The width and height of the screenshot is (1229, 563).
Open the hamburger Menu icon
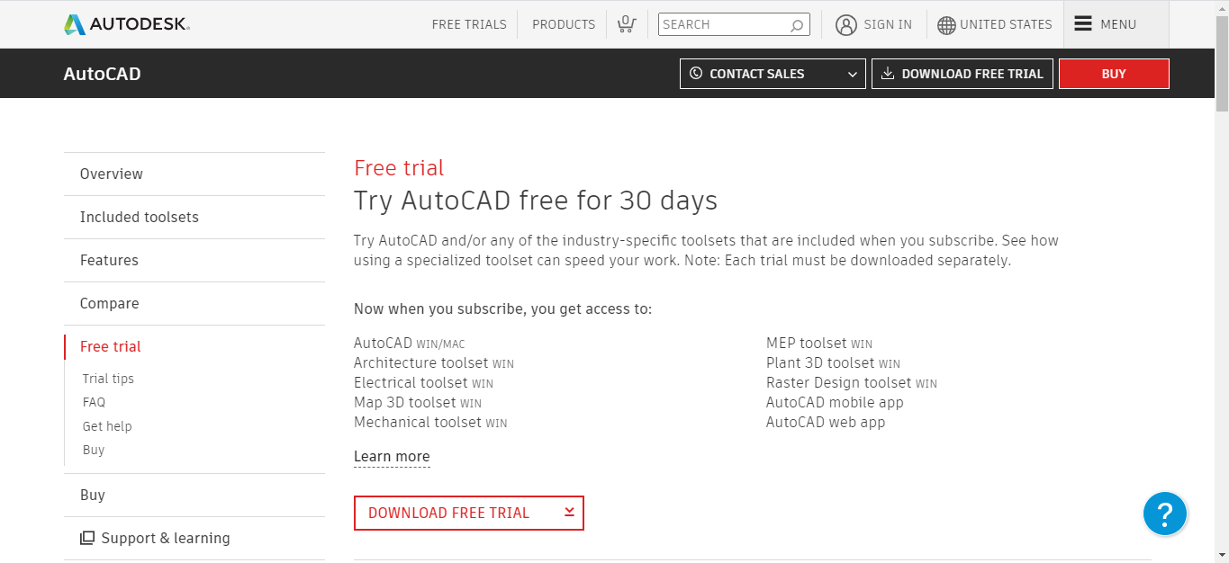[x=1083, y=24]
